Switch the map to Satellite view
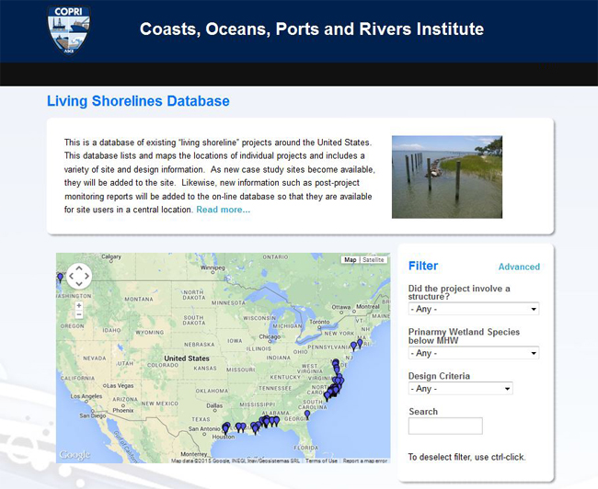 tap(373, 260)
